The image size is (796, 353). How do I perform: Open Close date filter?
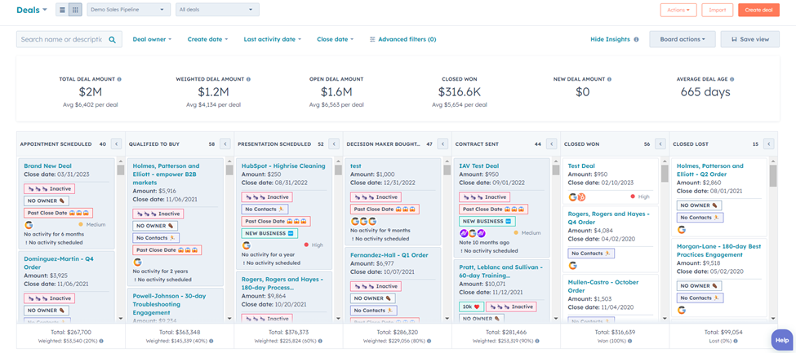pos(335,39)
